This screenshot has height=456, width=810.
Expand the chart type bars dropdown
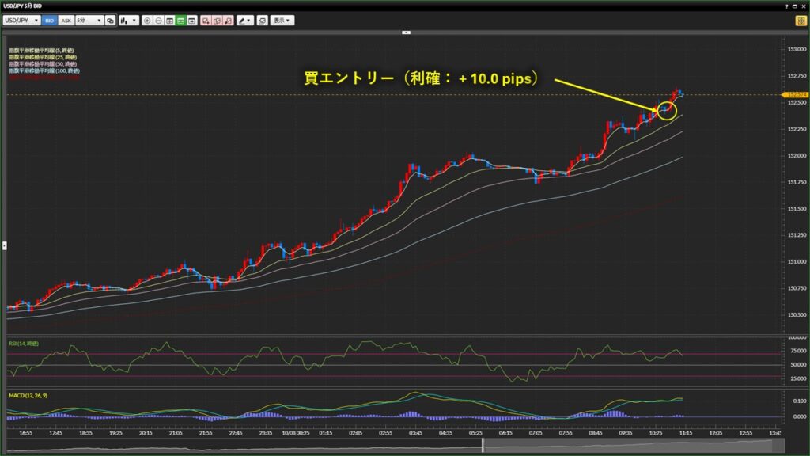click(x=128, y=21)
